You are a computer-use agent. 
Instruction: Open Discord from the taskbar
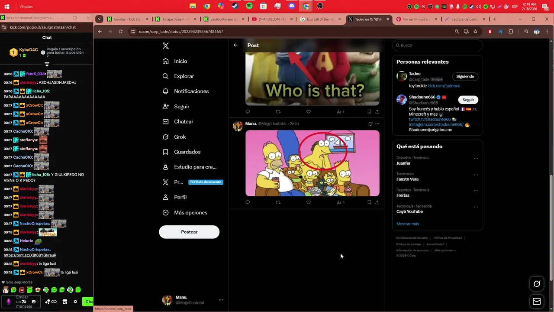coord(292,6)
